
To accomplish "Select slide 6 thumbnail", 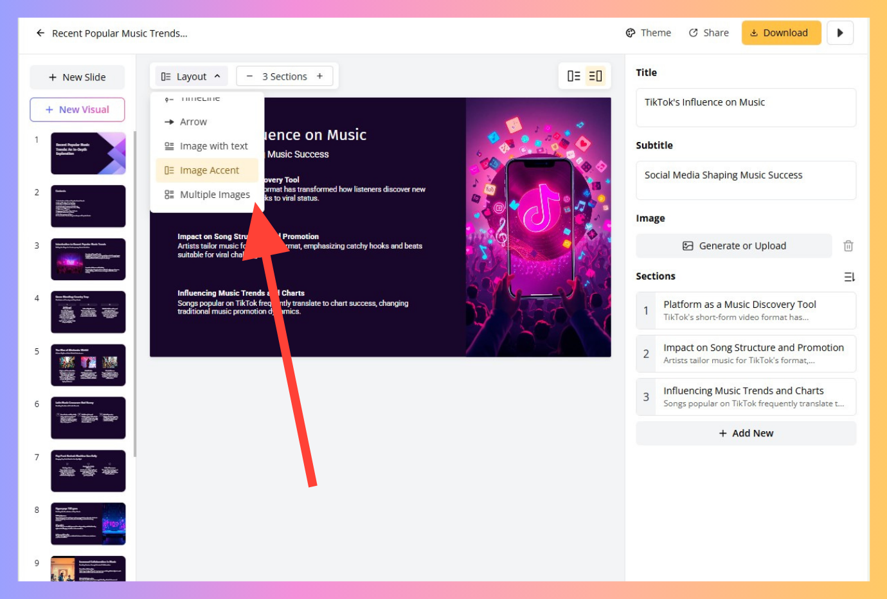I will point(88,418).
